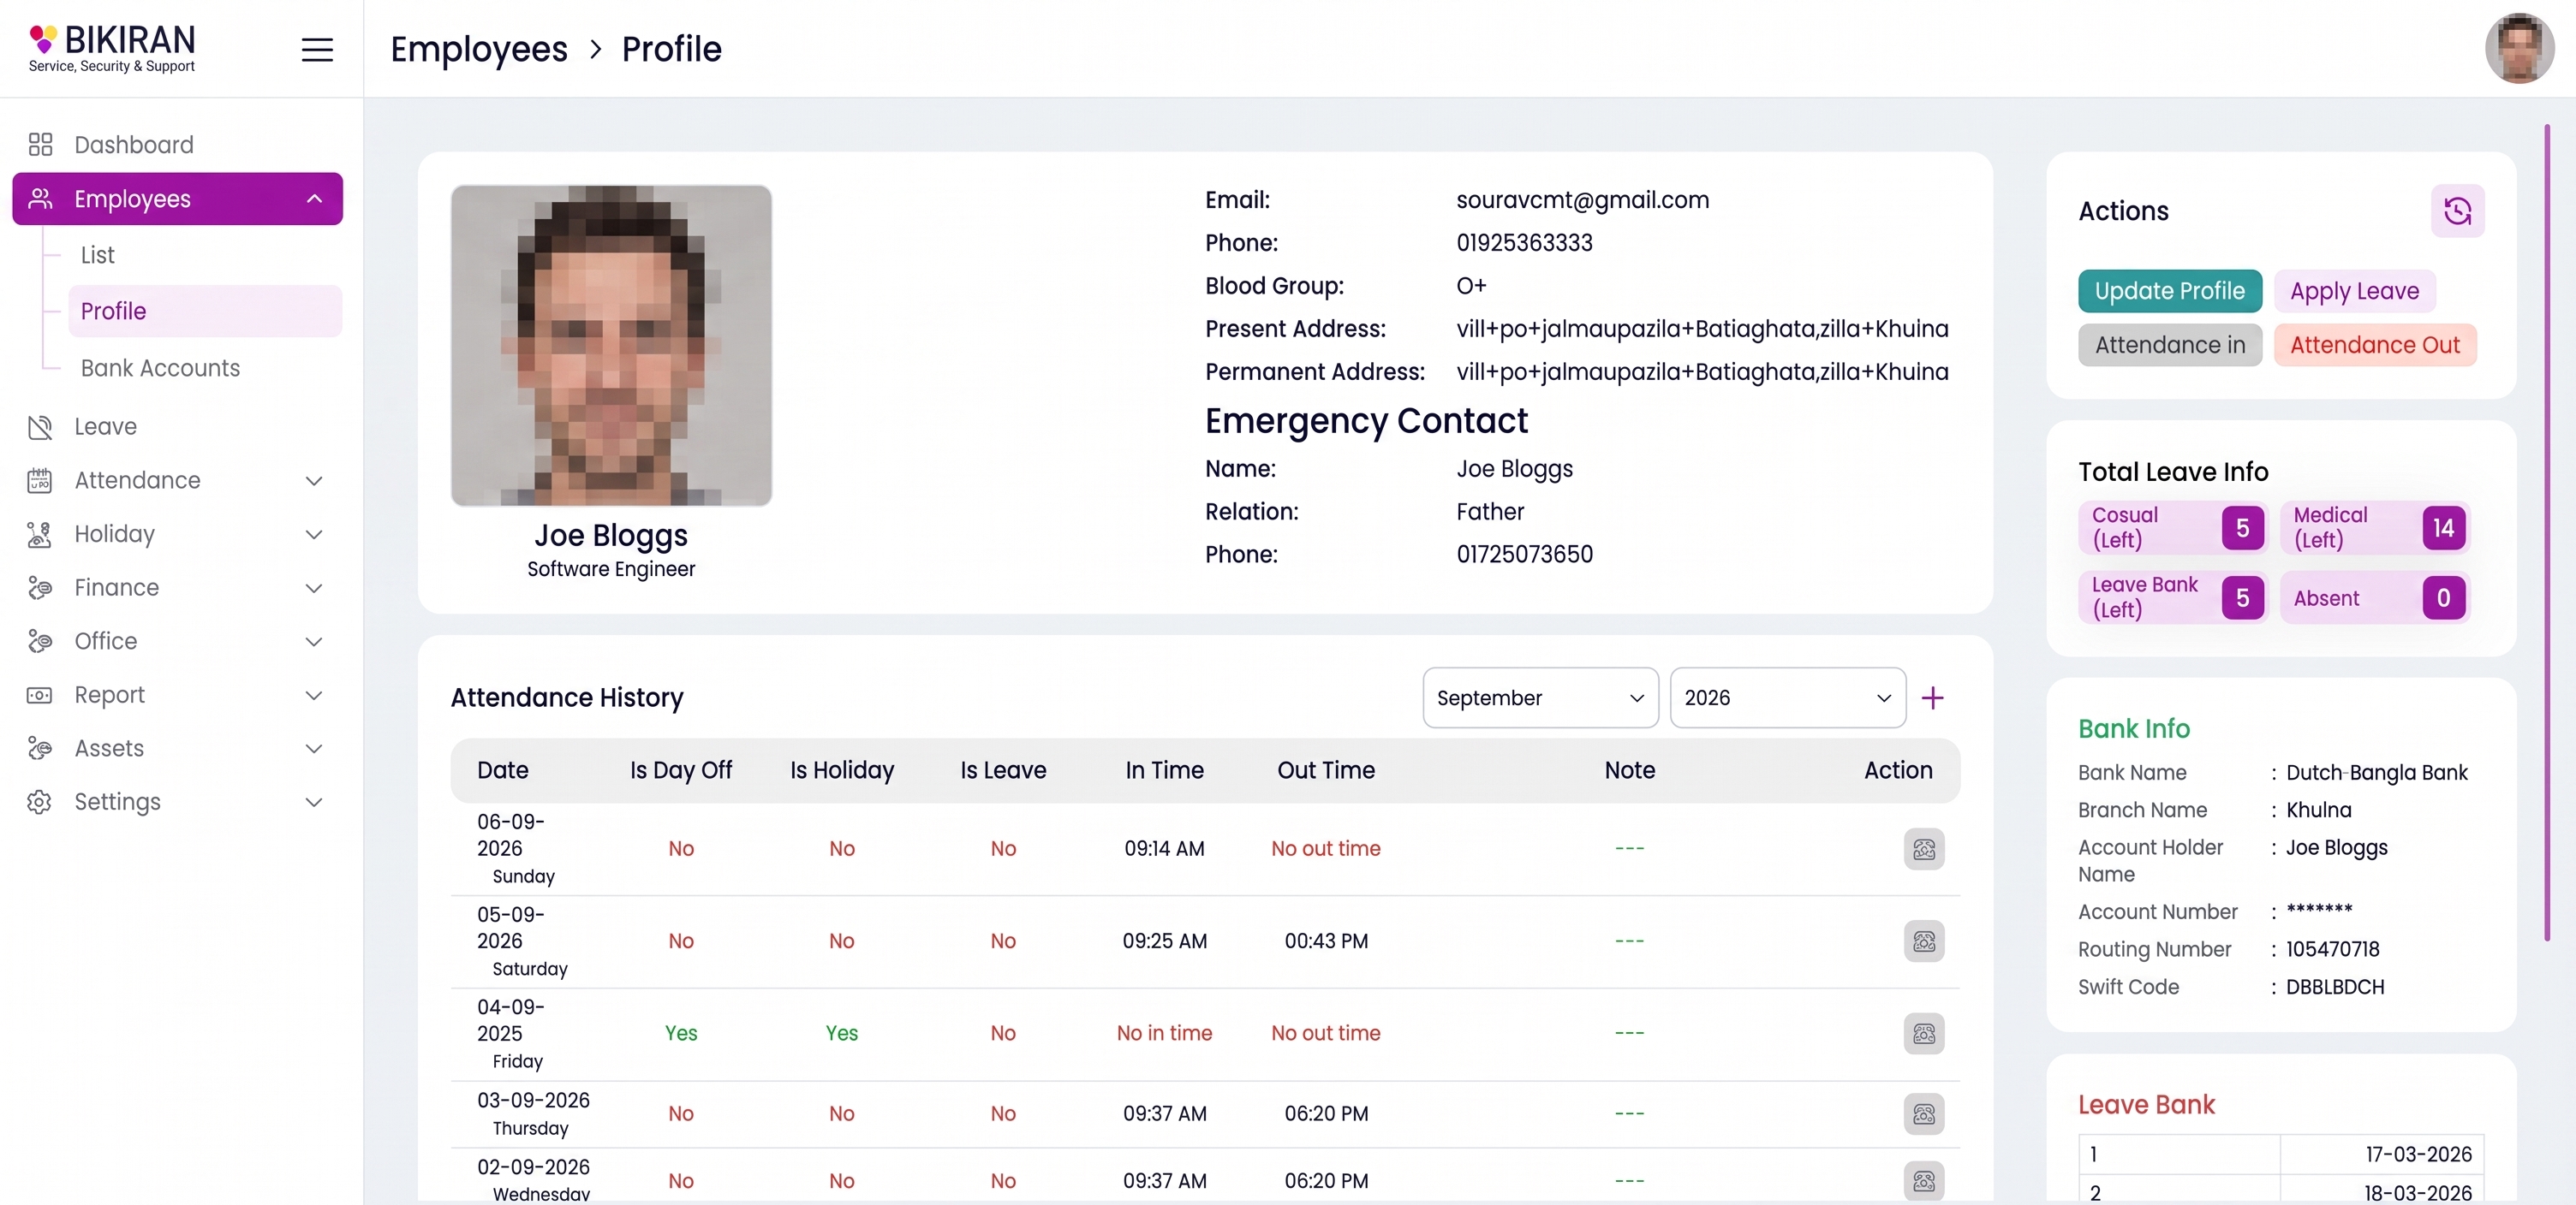Click the Finance icon in sidebar
The height and width of the screenshot is (1205, 2576).
pos(40,587)
